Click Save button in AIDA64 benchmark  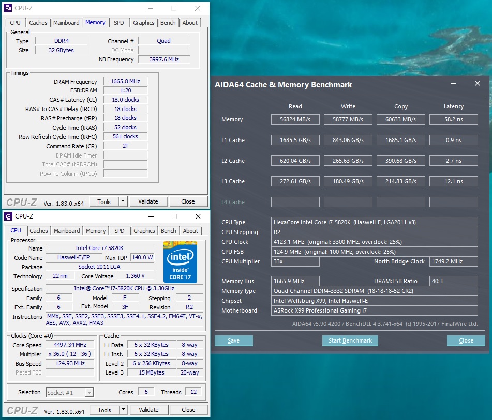pos(233,340)
